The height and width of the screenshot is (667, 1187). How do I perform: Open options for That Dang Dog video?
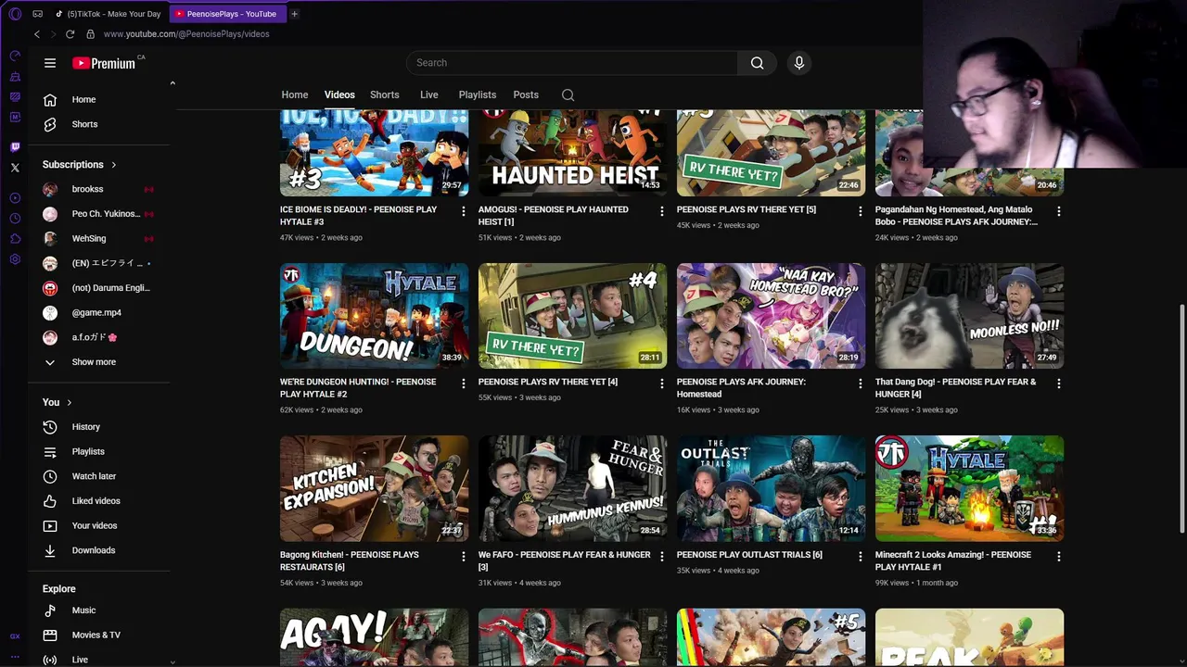tap(1059, 384)
